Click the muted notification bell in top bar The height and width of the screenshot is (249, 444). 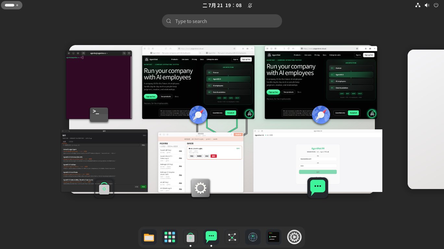250,5
